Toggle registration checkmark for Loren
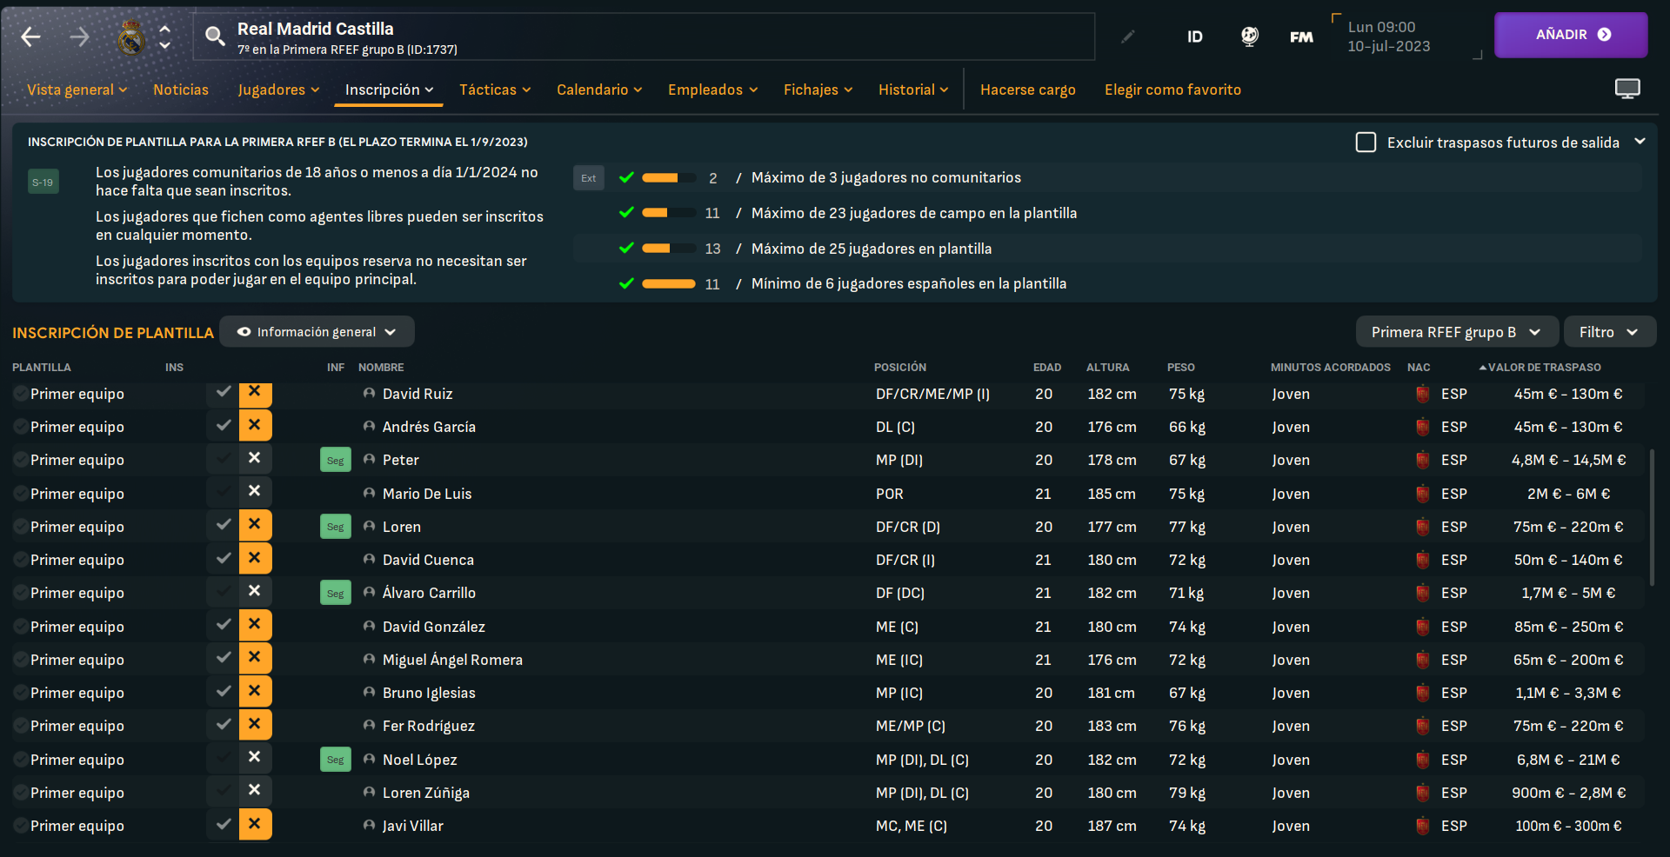The height and width of the screenshot is (857, 1670). pos(224,526)
